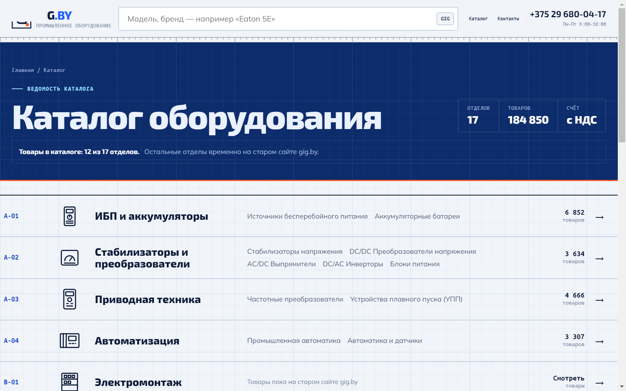
Task: Click the page vertical scrollbar thumb
Action: pyautogui.click(x=622, y=75)
